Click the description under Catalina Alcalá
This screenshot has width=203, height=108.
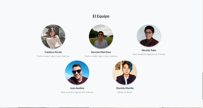click(x=53, y=56)
